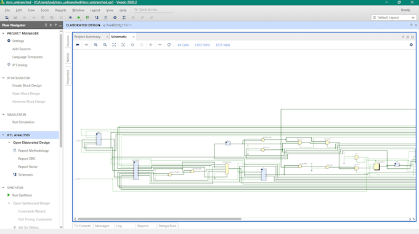
Task: Zoom out of the schematic
Action: (x=105, y=45)
